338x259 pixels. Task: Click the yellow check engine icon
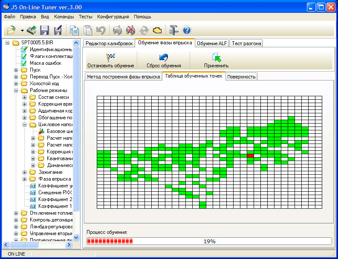(158, 30)
